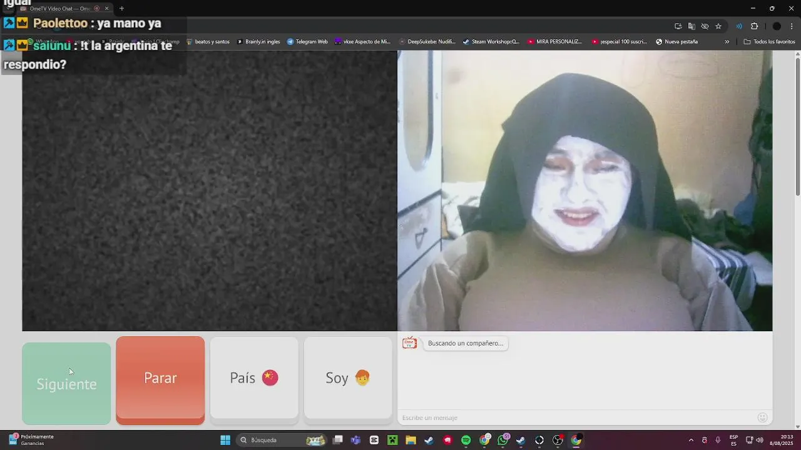Open the Chrome three-dot menu
Image resolution: width=801 pixels, height=450 pixels.
(792, 26)
